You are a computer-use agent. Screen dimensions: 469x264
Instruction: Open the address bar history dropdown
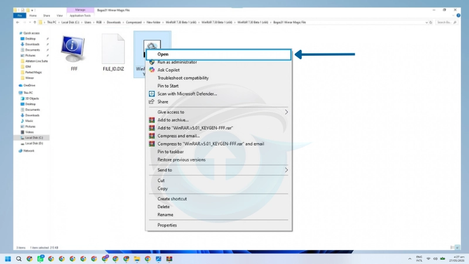427,22
